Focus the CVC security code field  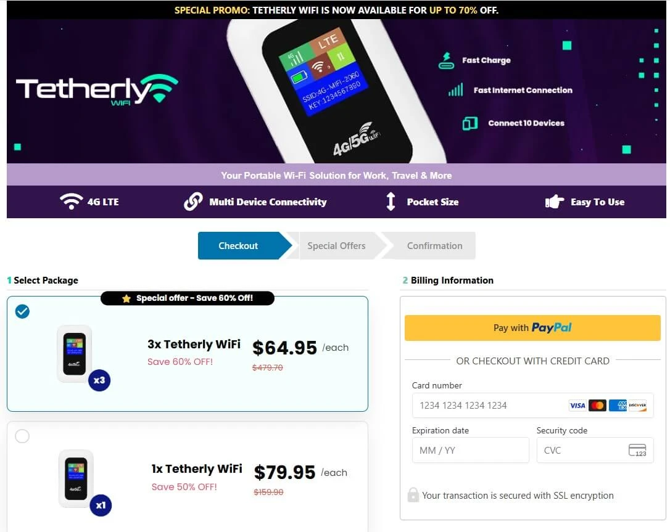(595, 450)
